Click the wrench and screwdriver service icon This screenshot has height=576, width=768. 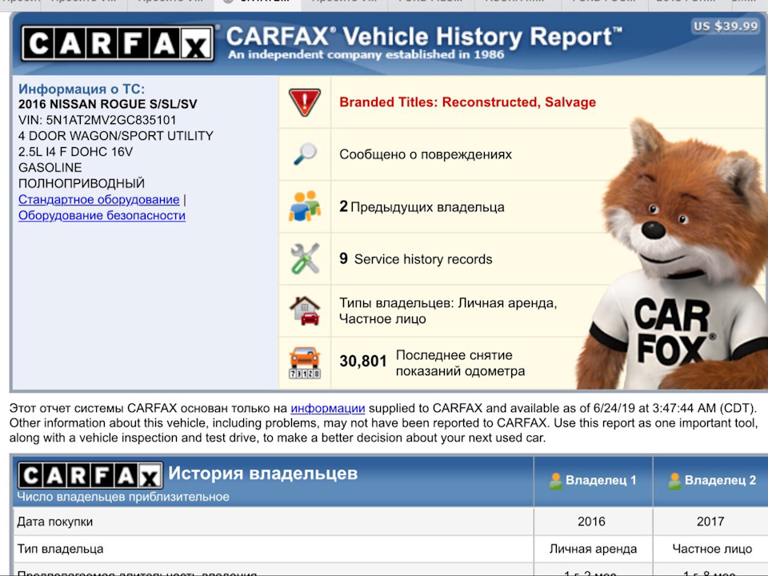pyautogui.click(x=305, y=258)
